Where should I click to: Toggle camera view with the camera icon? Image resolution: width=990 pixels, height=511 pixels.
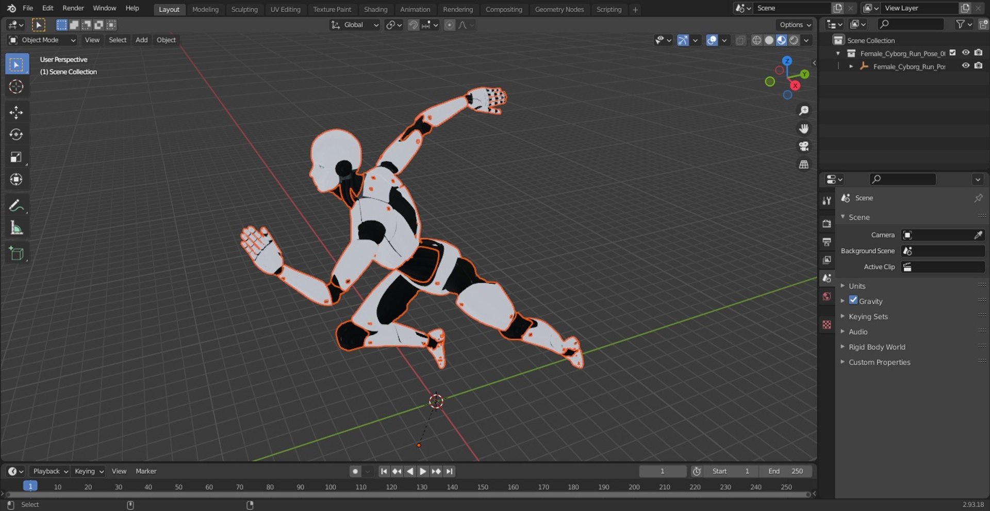[803, 146]
